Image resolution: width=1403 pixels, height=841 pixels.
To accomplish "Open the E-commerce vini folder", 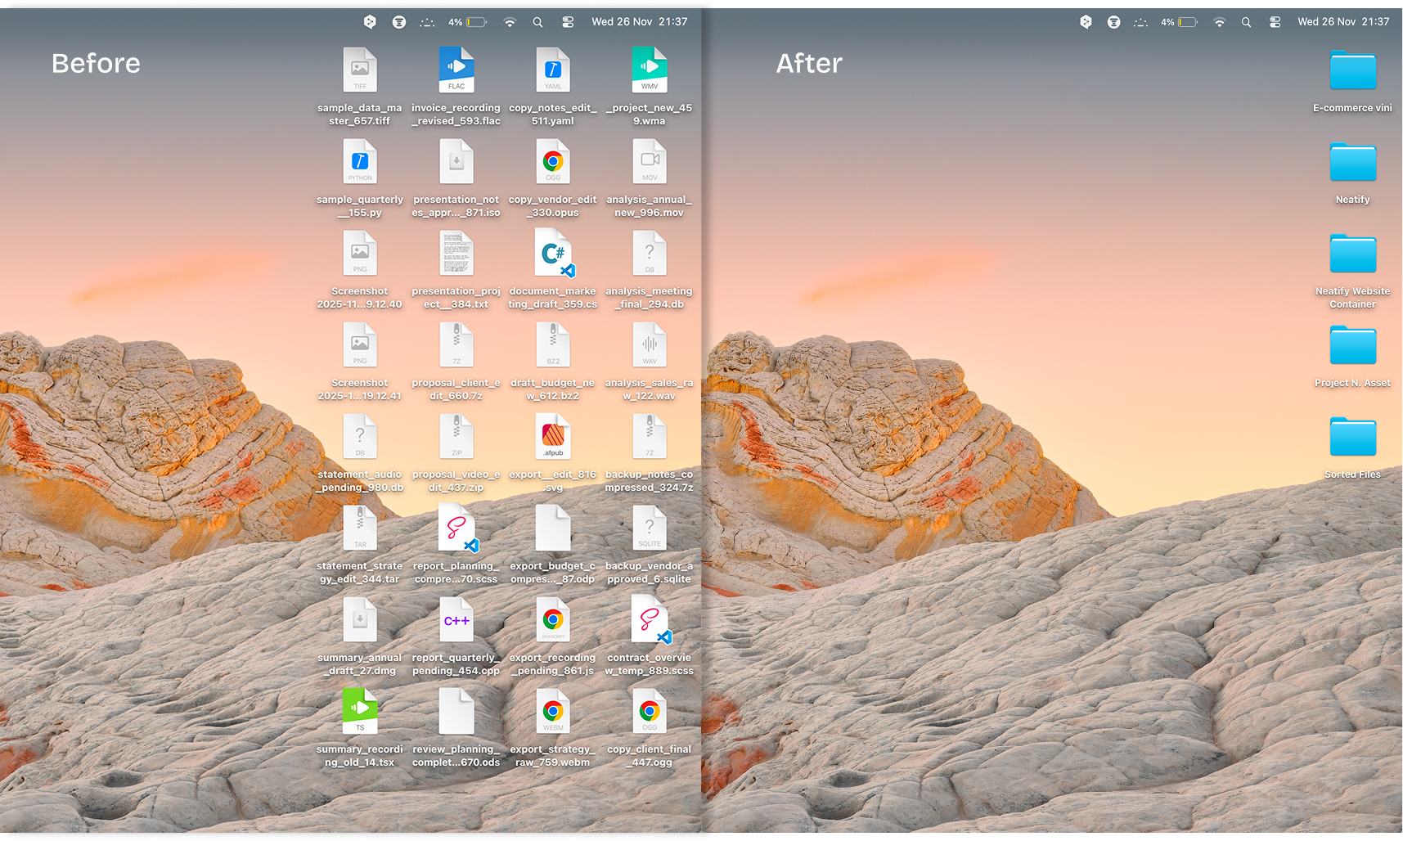I will tap(1351, 71).
